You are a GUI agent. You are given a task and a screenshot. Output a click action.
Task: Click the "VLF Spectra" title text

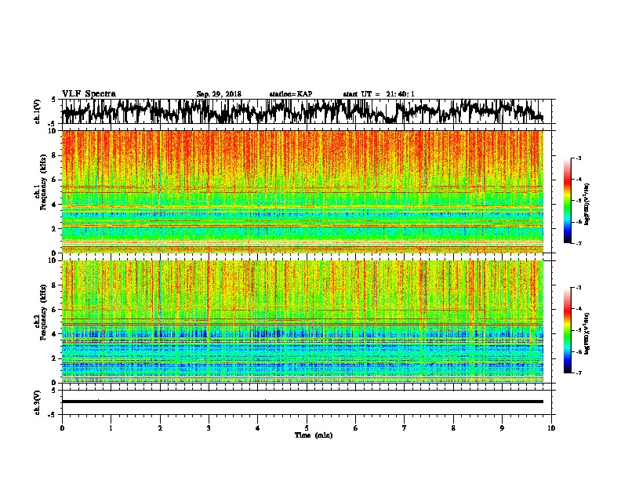coord(89,94)
